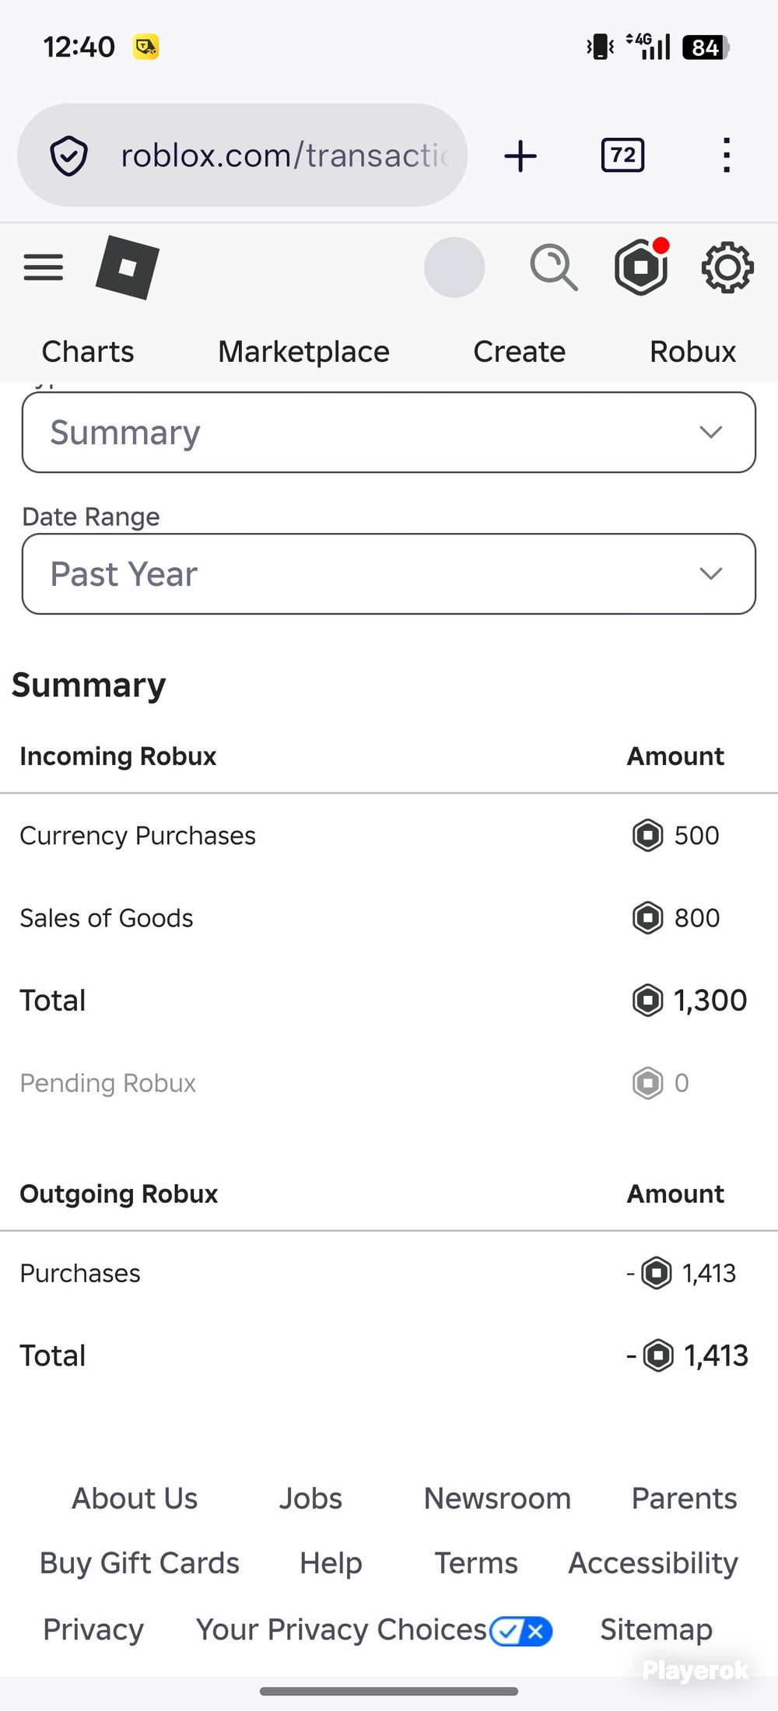Screen dimensions: 778x1711
Task: Expand the Summary transaction type dropdown
Action: [x=389, y=432]
